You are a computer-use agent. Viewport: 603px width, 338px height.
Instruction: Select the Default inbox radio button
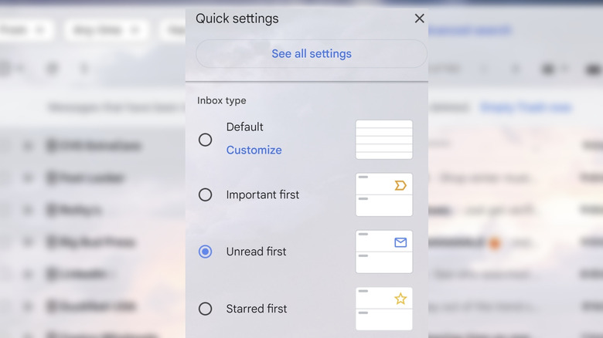point(205,140)
